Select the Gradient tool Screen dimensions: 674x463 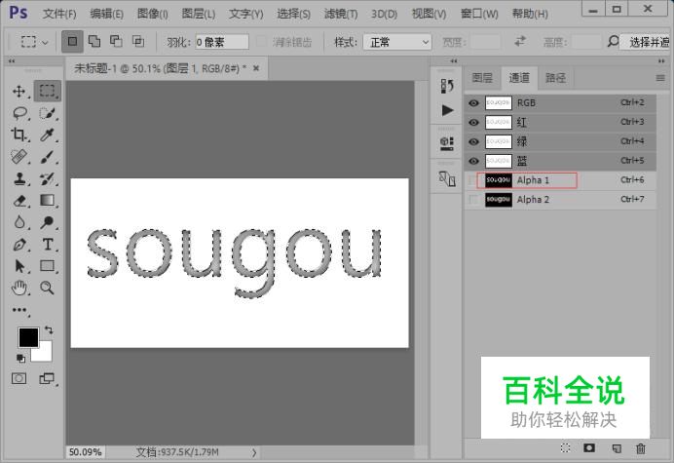[48, 201]
